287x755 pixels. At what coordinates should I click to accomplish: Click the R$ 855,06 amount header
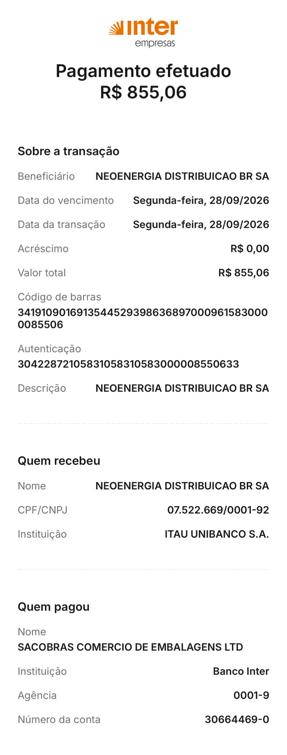[x=143, y=92]
